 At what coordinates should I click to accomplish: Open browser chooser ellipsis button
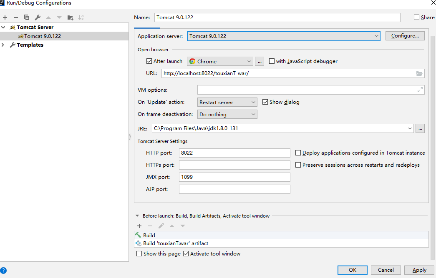(x=260, y=61)
